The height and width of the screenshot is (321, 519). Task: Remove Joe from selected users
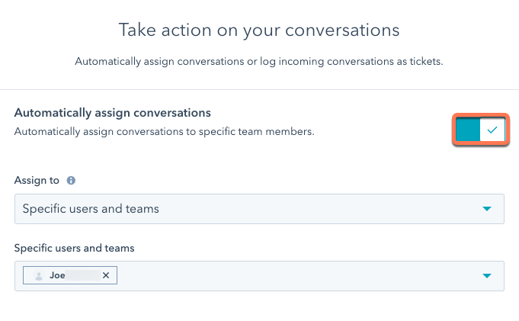tap(106, 275)
